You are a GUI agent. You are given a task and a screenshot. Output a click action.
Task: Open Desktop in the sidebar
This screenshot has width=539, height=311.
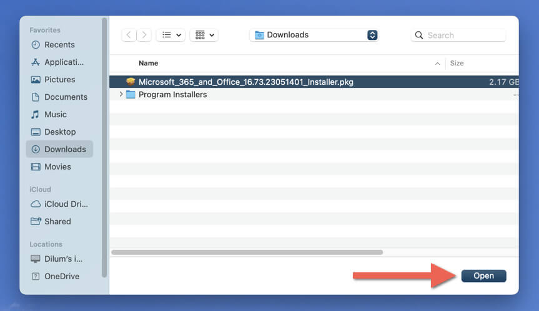click(x=59, y=132)
